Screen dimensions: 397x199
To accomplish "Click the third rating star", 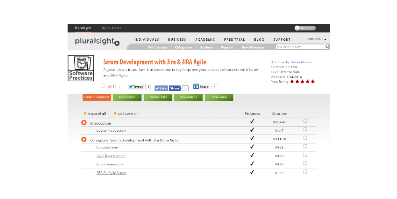I will click(303, 81).
